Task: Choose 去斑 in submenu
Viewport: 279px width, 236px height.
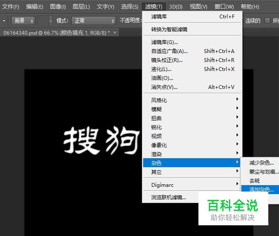Action: coord(260,181)
